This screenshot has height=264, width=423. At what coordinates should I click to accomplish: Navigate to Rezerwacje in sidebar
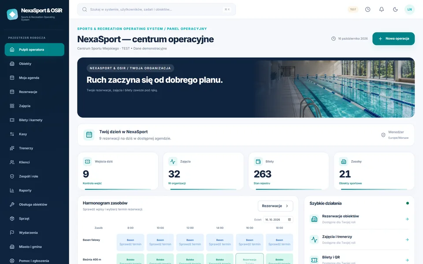[34, 92]
